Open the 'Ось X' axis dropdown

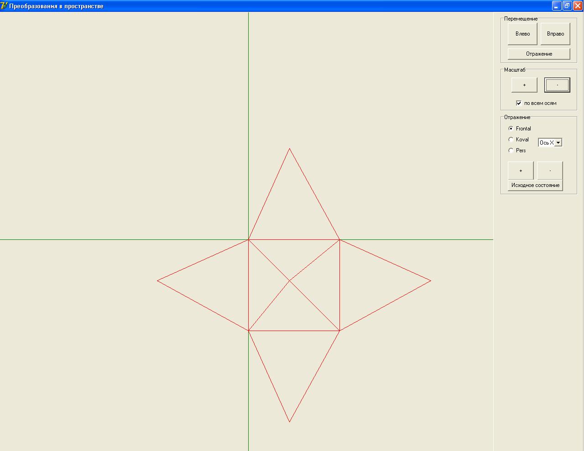(x=558, y=143)
